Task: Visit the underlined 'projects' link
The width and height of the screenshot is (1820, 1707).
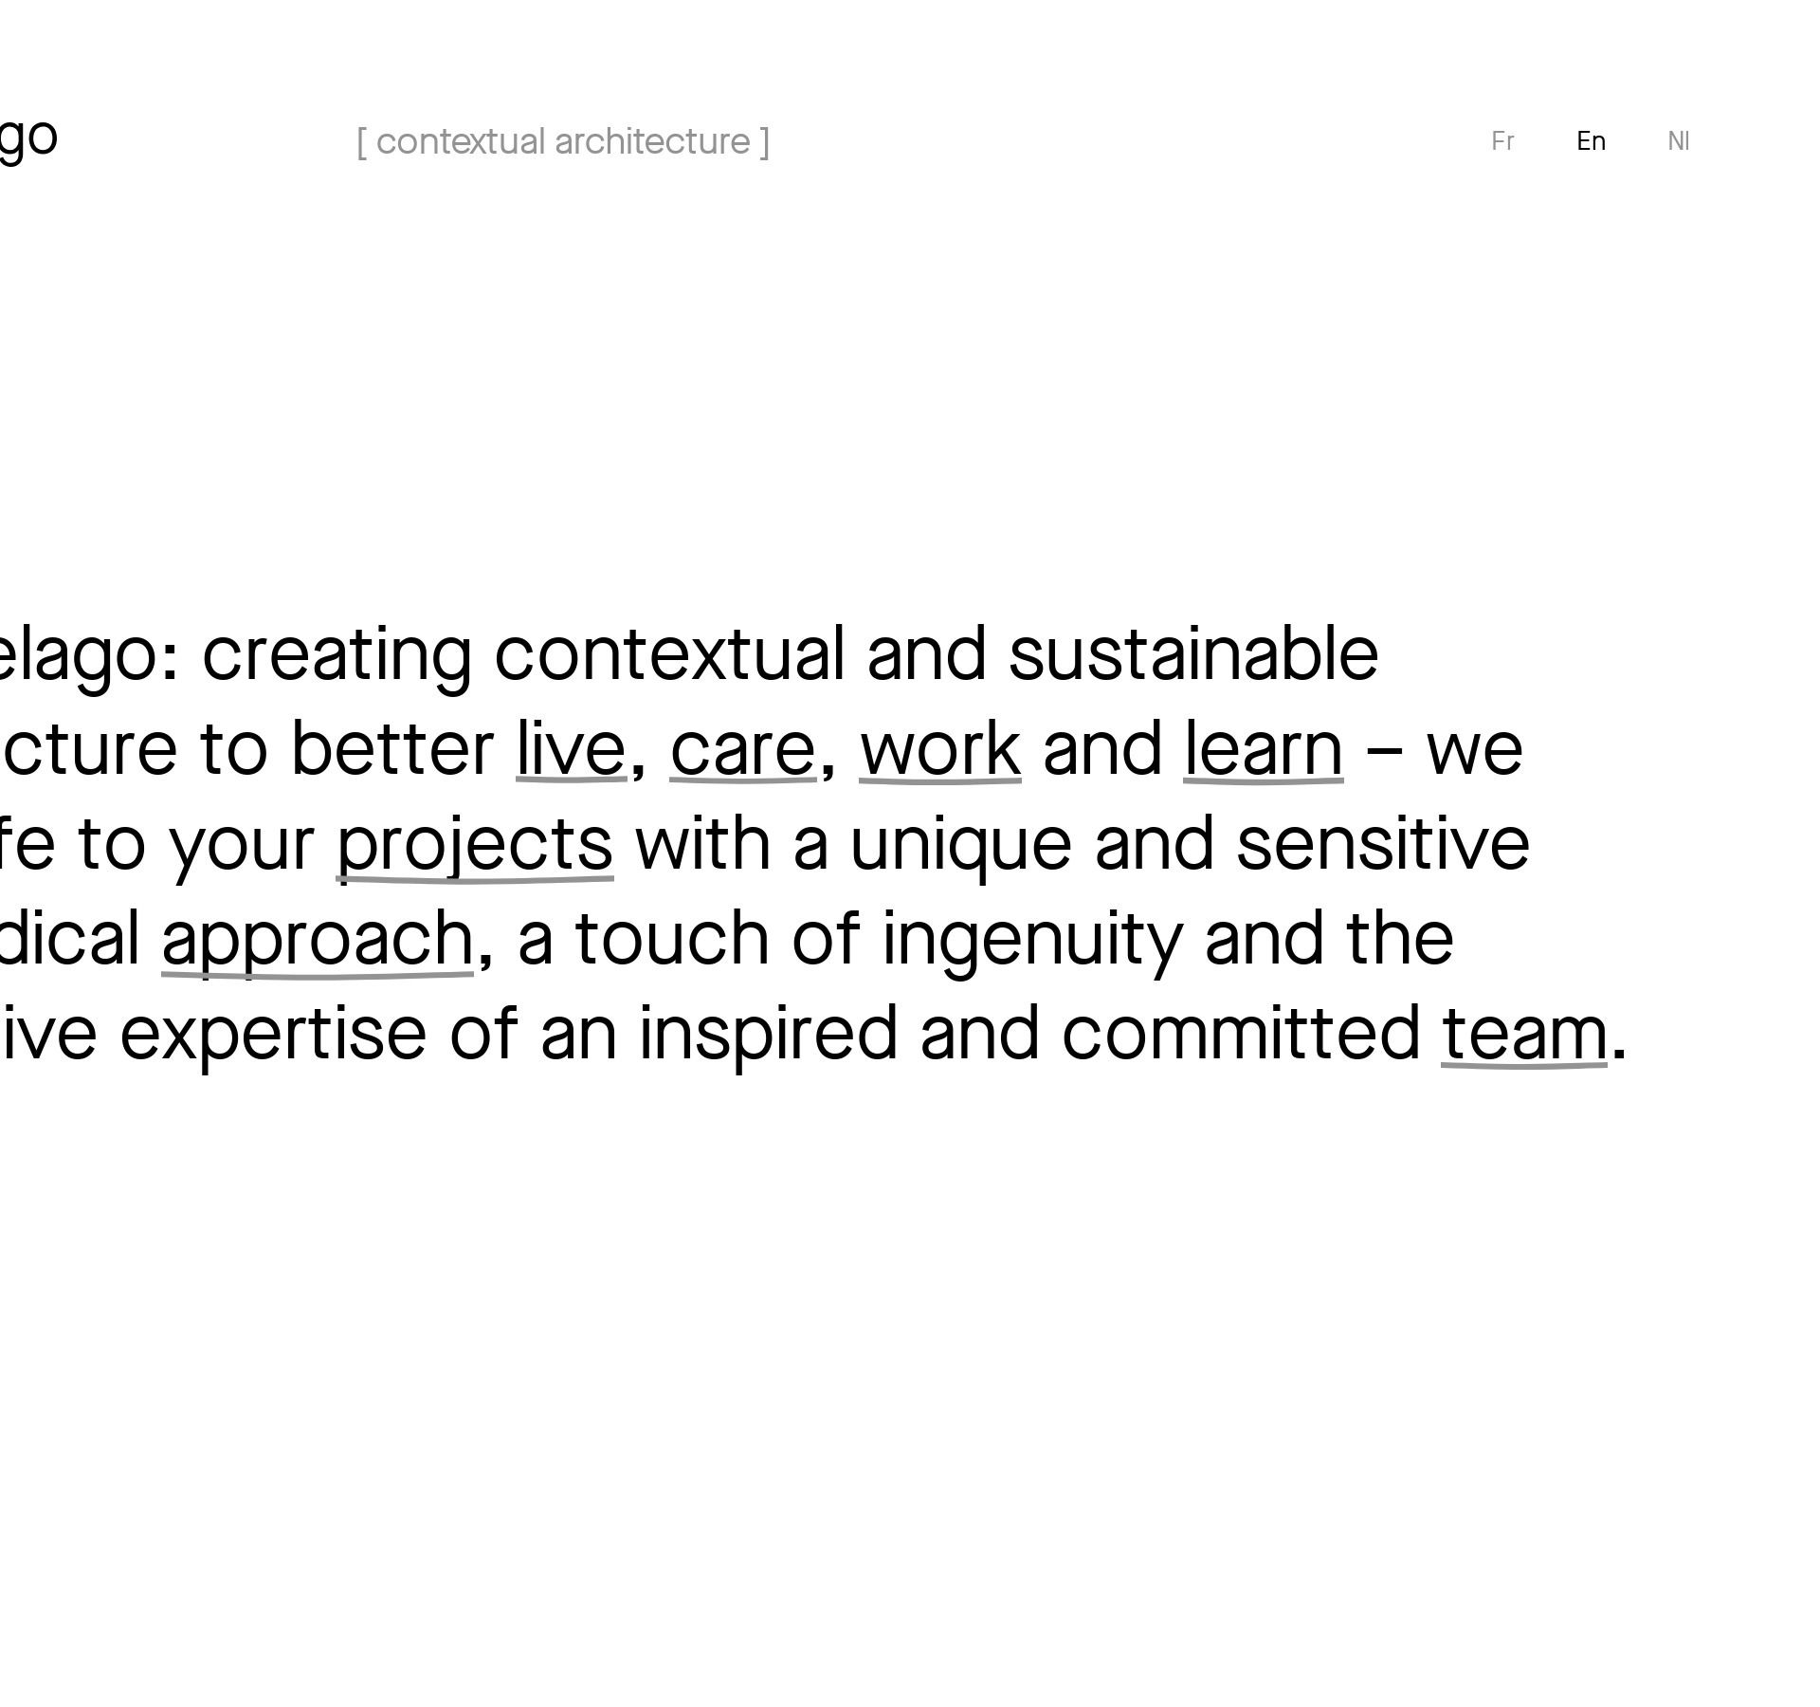Action: pyautogui.click(x=475, y=845)
